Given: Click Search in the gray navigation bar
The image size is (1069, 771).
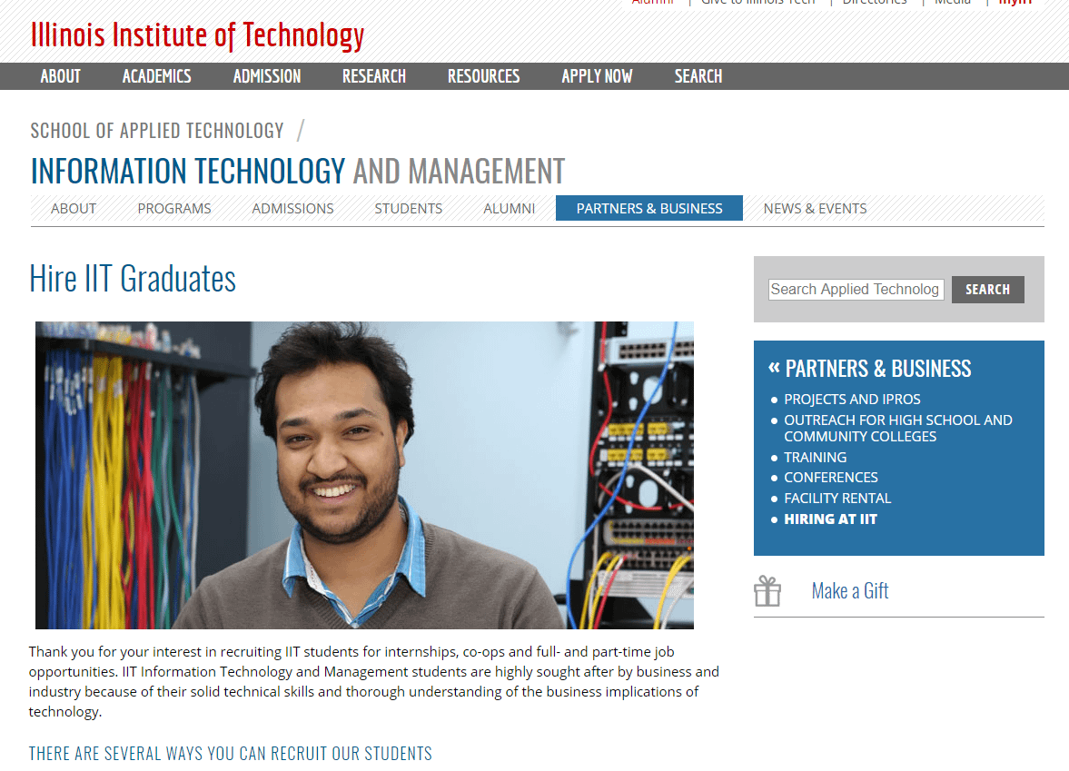Looking at the screenshot, I should point(698,76).
